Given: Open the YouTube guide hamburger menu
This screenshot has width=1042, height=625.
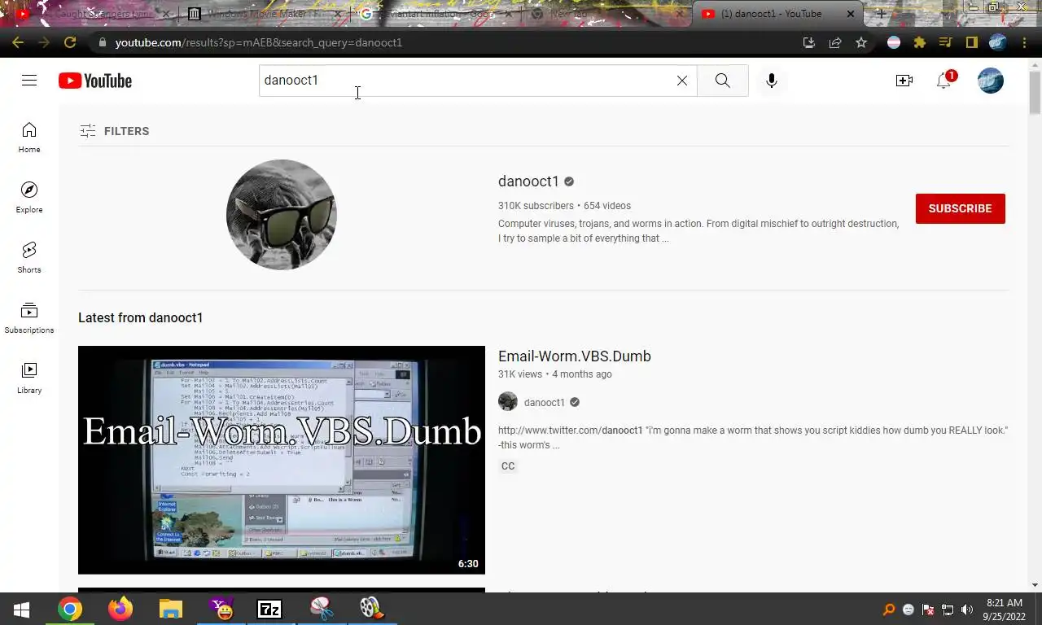Looking at the screenshot, I should click(29, 81).
